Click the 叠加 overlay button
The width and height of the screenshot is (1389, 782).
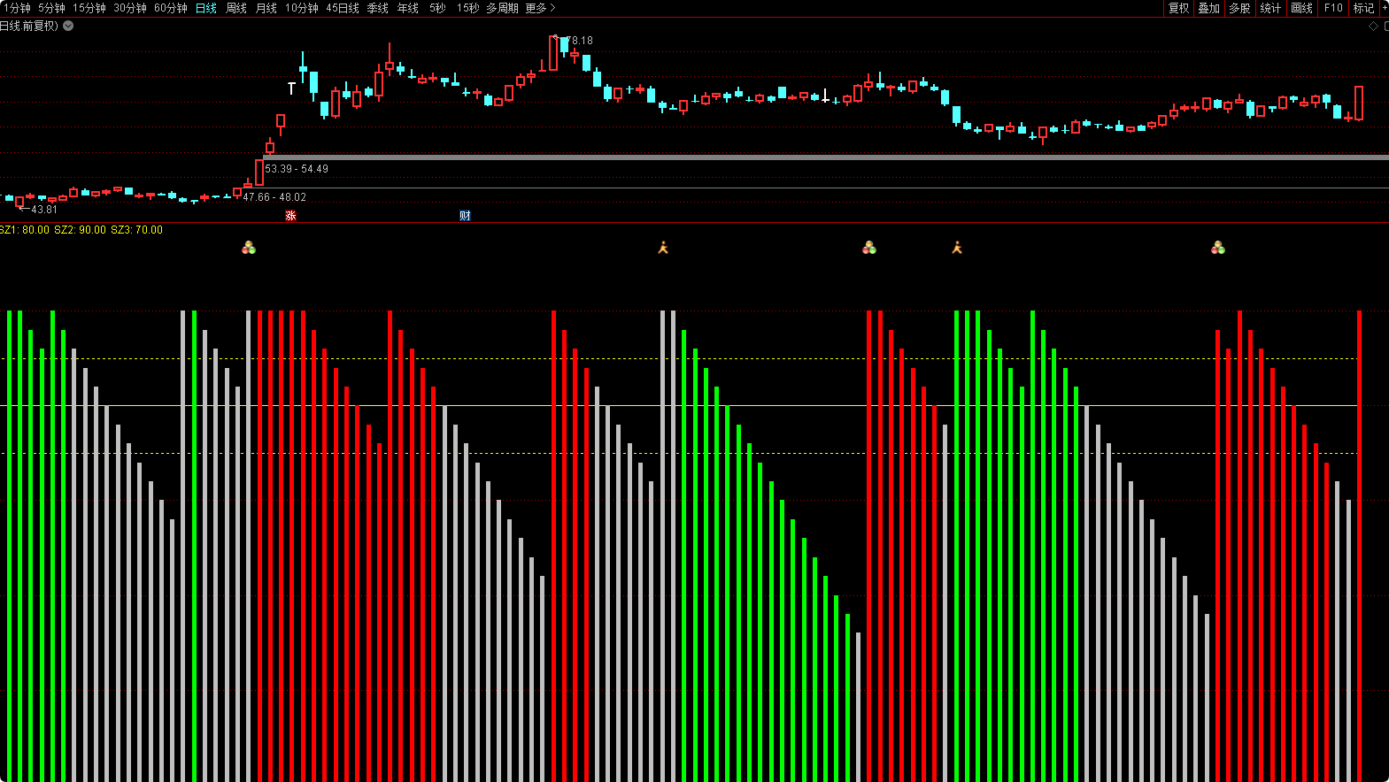coord(1208,8)
